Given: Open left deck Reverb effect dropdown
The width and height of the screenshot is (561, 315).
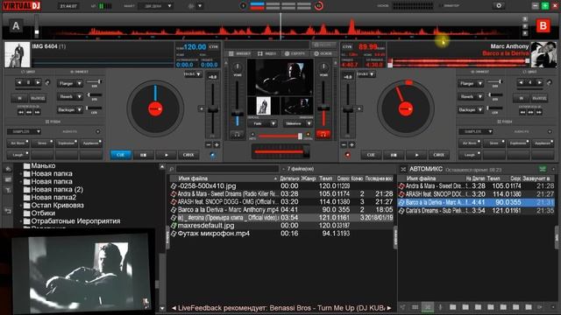Looking at the screenshot, I should [x=70, y=96].
